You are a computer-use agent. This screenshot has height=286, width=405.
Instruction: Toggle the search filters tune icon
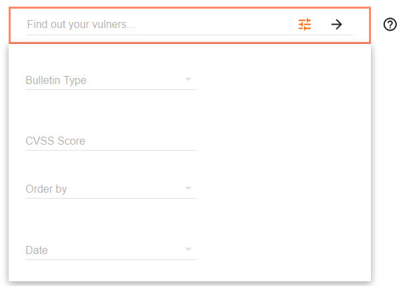click(x=305, y=25)
